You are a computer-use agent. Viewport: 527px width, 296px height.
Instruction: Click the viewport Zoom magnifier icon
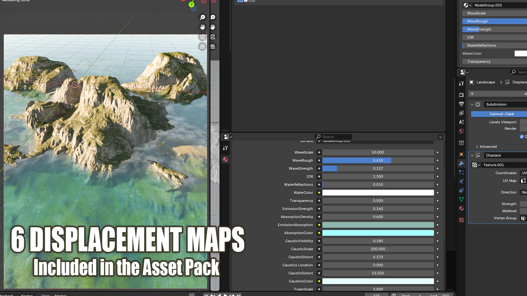coord(202,17)
